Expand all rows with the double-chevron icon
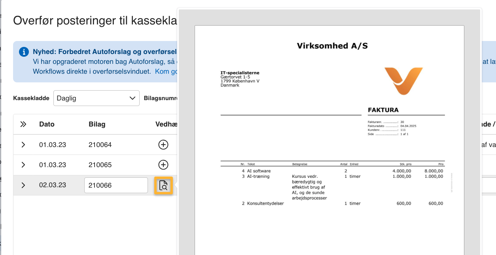The height and width of the screenshot is (255, 496). coord(23,124)
